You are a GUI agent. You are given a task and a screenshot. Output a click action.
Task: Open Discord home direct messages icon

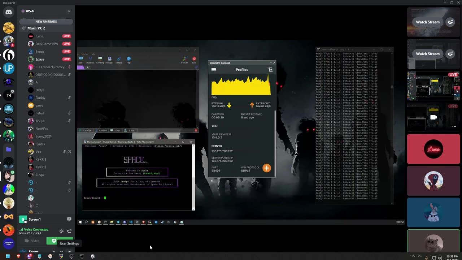tap(9, 12)
